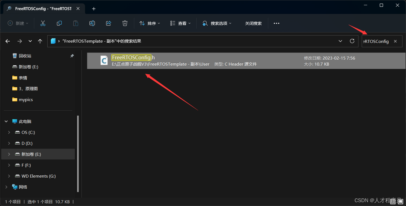Click the 大小: 10.7 KB text
This screenshot has width=406, height=206.
(317, 64)
